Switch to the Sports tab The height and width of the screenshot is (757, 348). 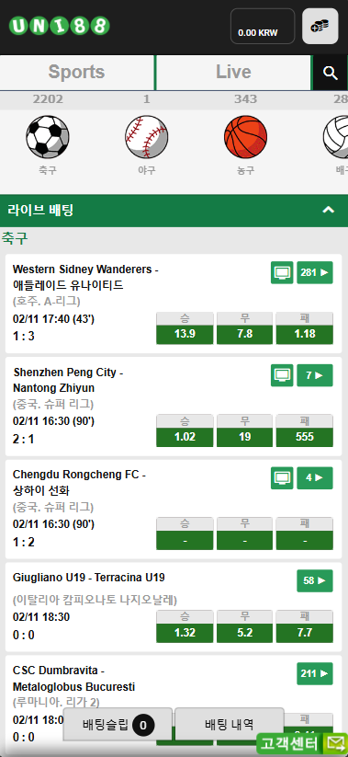76,73
